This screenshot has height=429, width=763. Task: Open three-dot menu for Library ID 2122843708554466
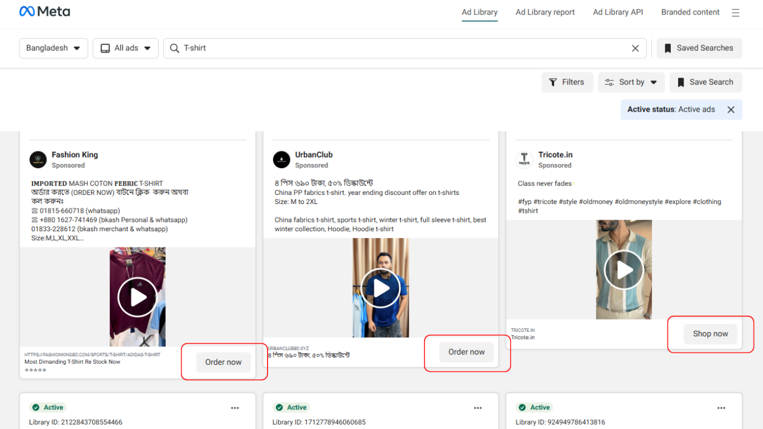[235, 408]
